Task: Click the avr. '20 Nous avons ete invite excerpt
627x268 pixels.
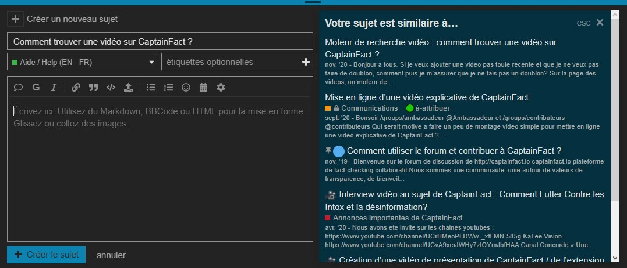Action: 460,236
